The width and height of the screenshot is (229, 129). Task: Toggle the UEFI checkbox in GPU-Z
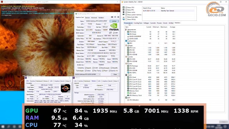pos(114,33)
